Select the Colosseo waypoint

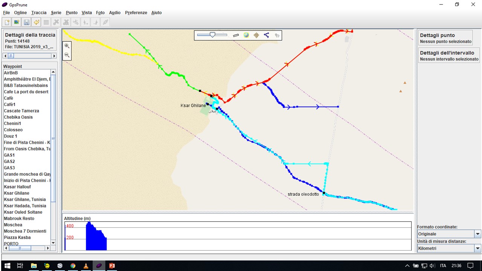point(27,130)
